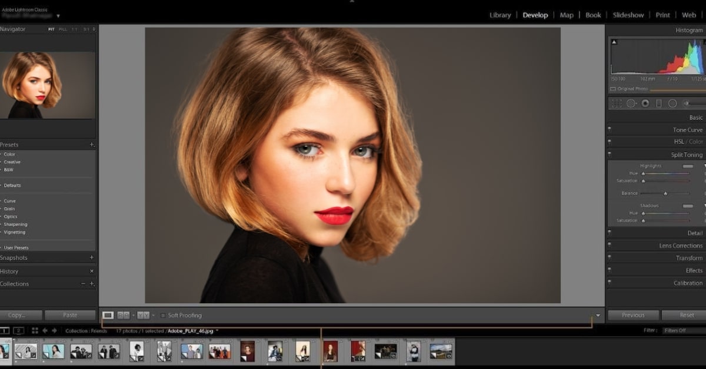
Task: Add a collection with the plus icon
Action: 92,284
